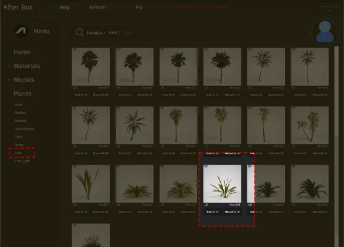Click Auto Ex UE under the highlighted grass palm

212,212
